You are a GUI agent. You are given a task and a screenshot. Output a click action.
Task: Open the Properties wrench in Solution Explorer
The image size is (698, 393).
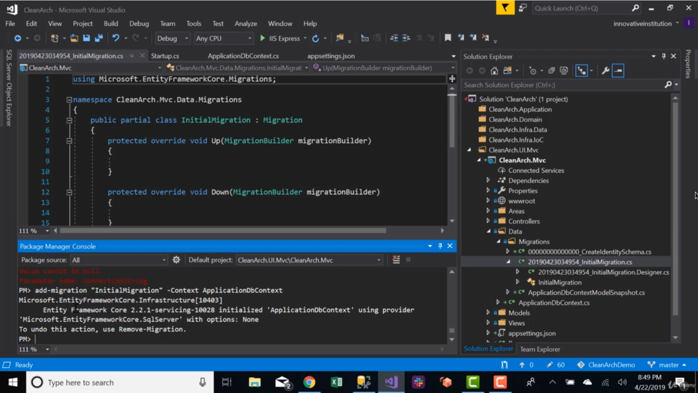[x=605, y=70]
